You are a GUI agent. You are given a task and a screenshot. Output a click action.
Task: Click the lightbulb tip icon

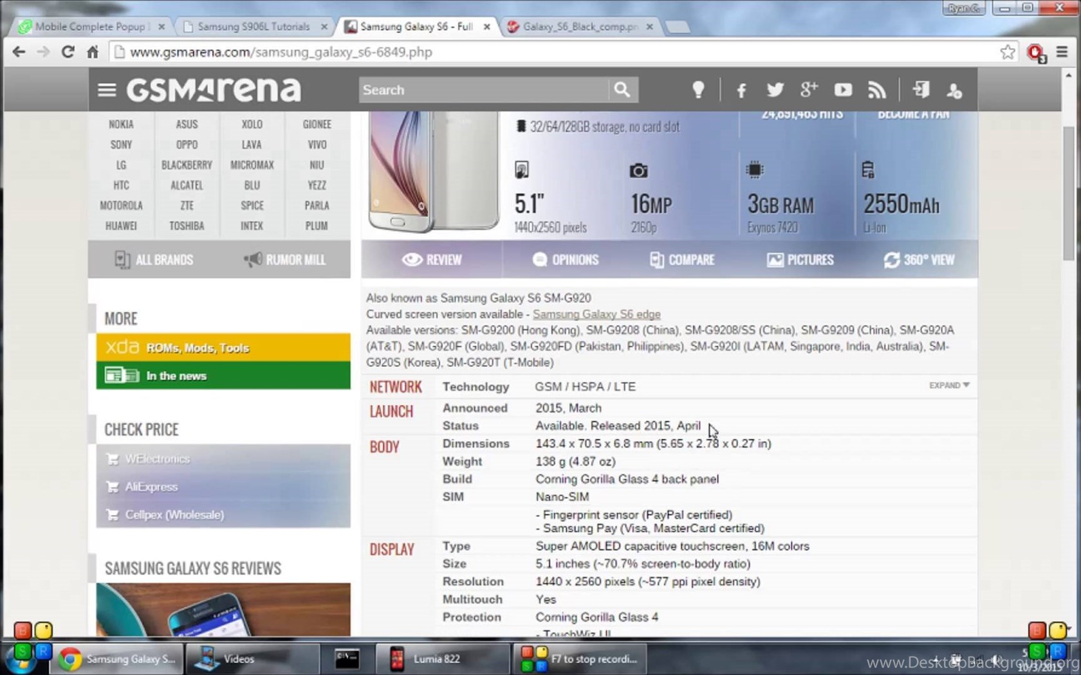coord(698,90)
